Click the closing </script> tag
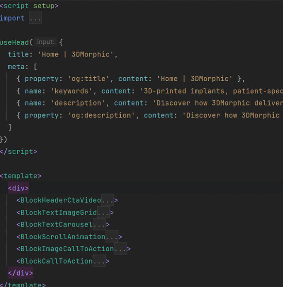The height and width of the screenshot is (287, 283). 19,152
